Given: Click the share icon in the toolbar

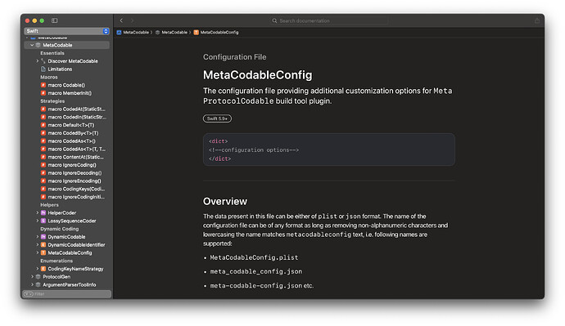Looking at the screenshot, I should pyautogui.click(x=537, y=20).
